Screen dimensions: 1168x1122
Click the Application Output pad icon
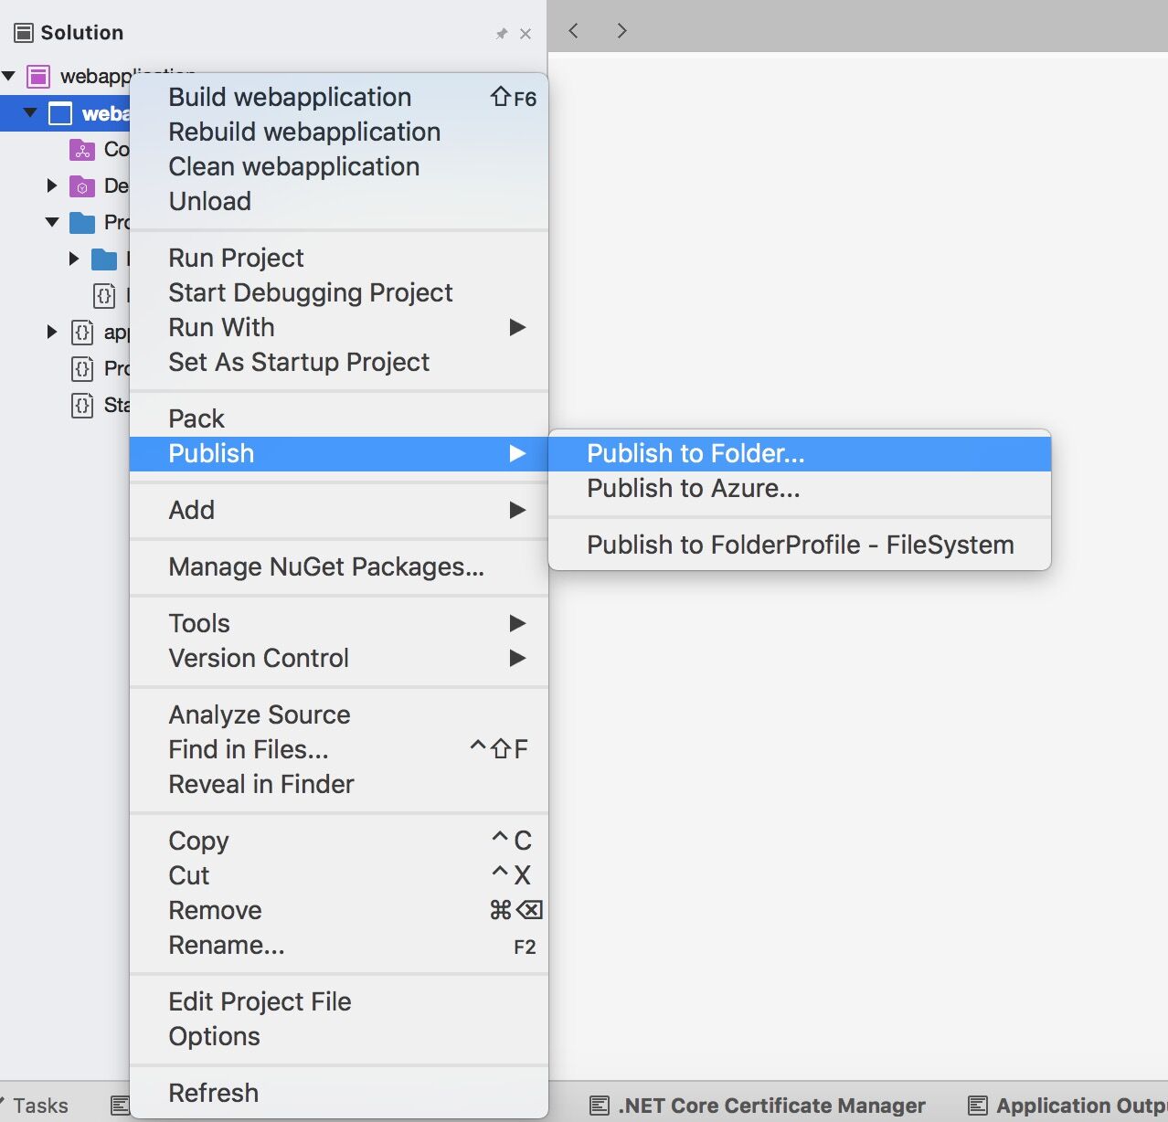[x=978, y=1106]
